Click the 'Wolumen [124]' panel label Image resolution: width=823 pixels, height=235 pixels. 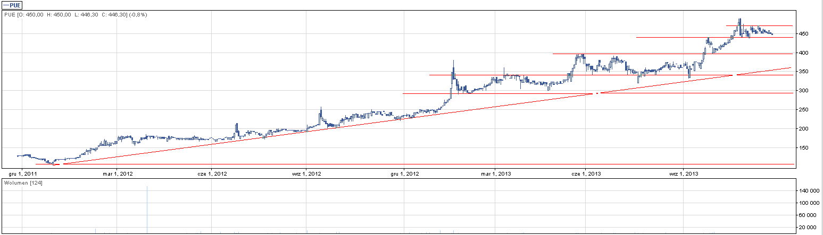click(23, 182)
